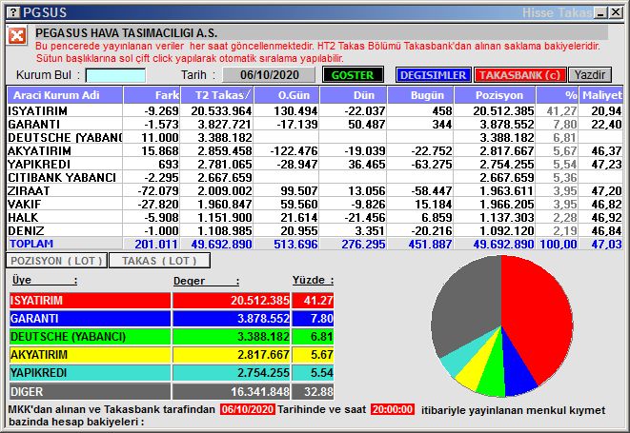Screen dimensions: 630x433
Task: Click legend percentage 32.88 for DIGER
Action: pos(318,391)
